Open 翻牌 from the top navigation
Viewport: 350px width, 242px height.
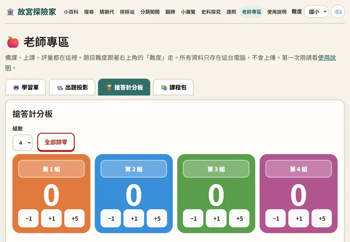pyautogui.click(x=170, y=12)
